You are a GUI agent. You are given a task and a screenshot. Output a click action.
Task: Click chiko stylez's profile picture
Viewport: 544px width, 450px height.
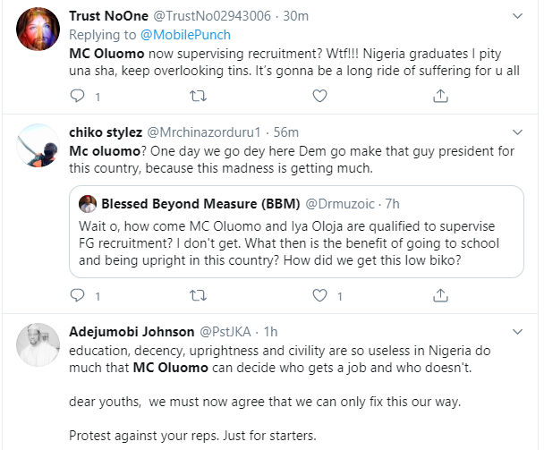(38, 146)
